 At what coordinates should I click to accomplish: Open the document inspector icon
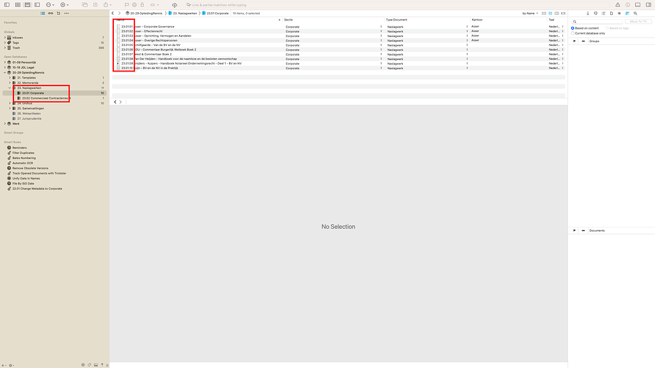point(612,13)
